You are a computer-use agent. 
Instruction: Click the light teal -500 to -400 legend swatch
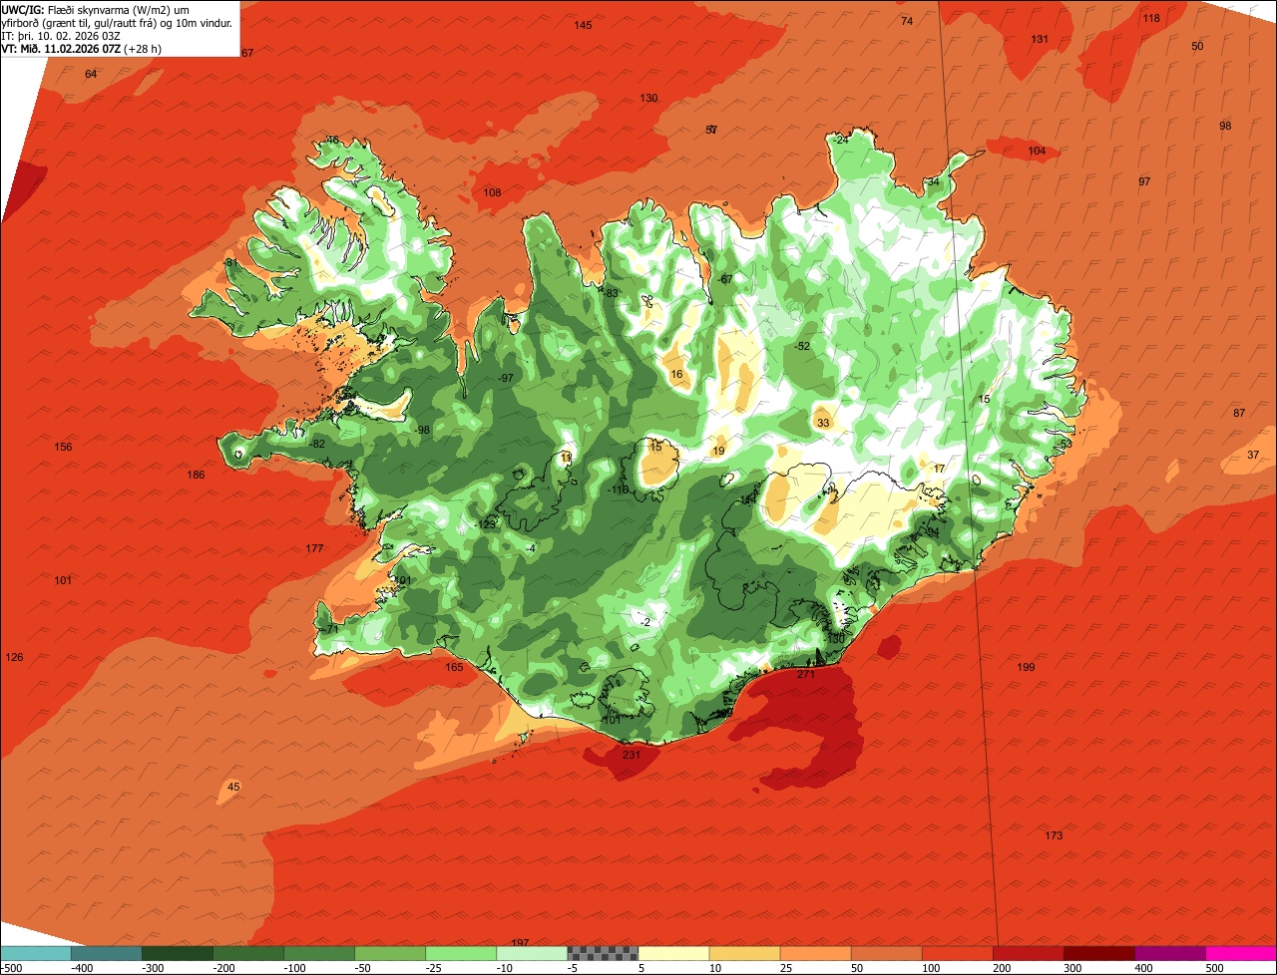point(35,954)
